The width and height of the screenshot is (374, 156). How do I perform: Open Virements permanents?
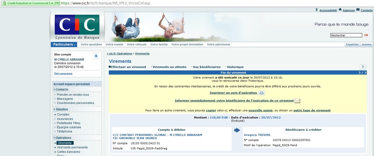(72, 147)
